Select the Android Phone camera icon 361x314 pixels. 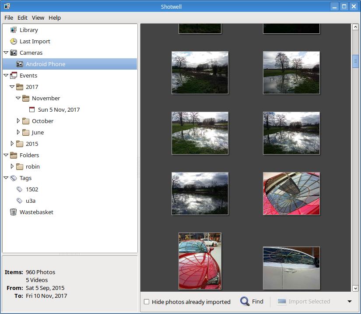pos(20,64)
